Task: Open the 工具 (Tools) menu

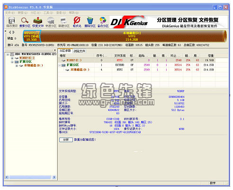Action: (x=48, y=13)
